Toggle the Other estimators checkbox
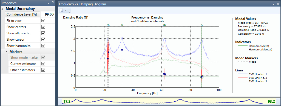281x106 pixels. 43,70
